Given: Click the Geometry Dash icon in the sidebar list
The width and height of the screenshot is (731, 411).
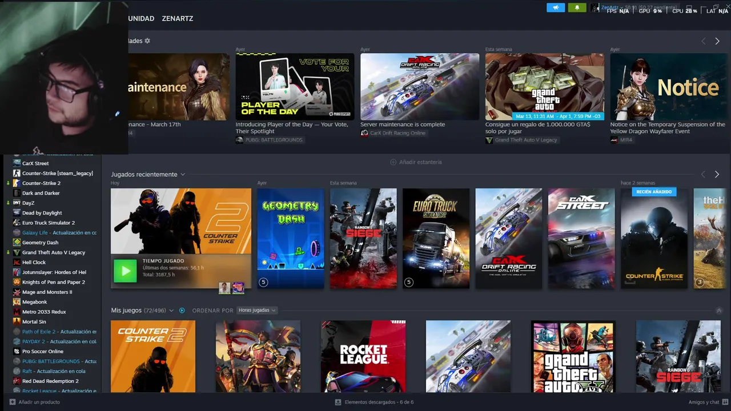Looking at the screenshot, I should tap(17, 243).
